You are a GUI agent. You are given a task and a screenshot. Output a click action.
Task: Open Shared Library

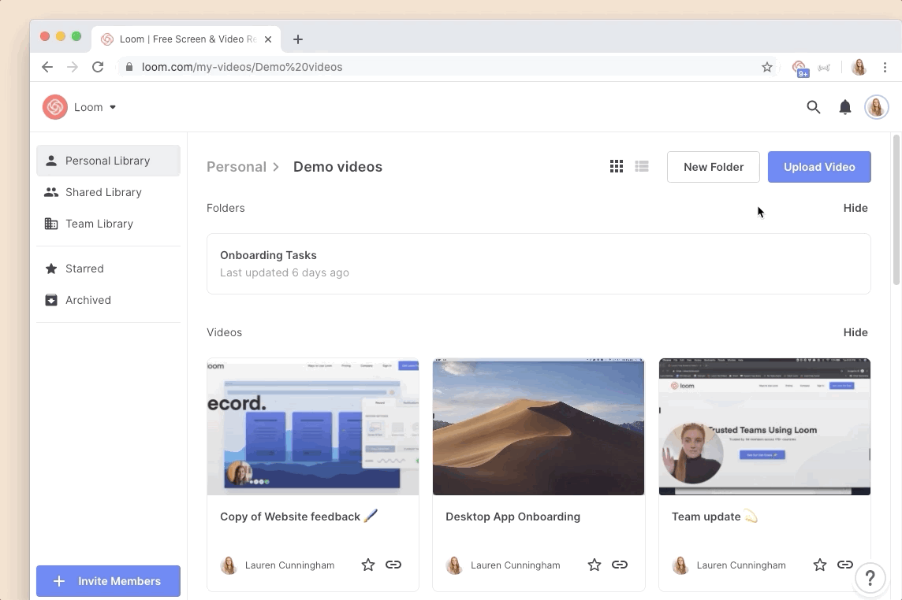(x=108, y=192)
